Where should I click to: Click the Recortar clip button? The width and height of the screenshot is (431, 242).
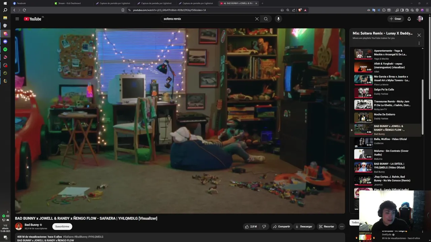pyautogui.click(x=327, y=227)
